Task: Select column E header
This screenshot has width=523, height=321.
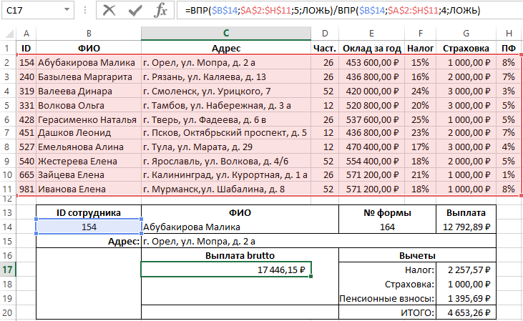Action: click(x=371, y=34)
